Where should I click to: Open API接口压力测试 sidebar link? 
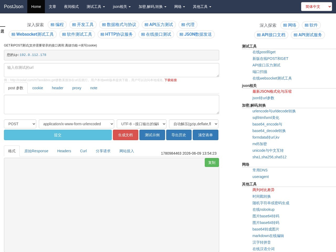click(x=266, y=65)
